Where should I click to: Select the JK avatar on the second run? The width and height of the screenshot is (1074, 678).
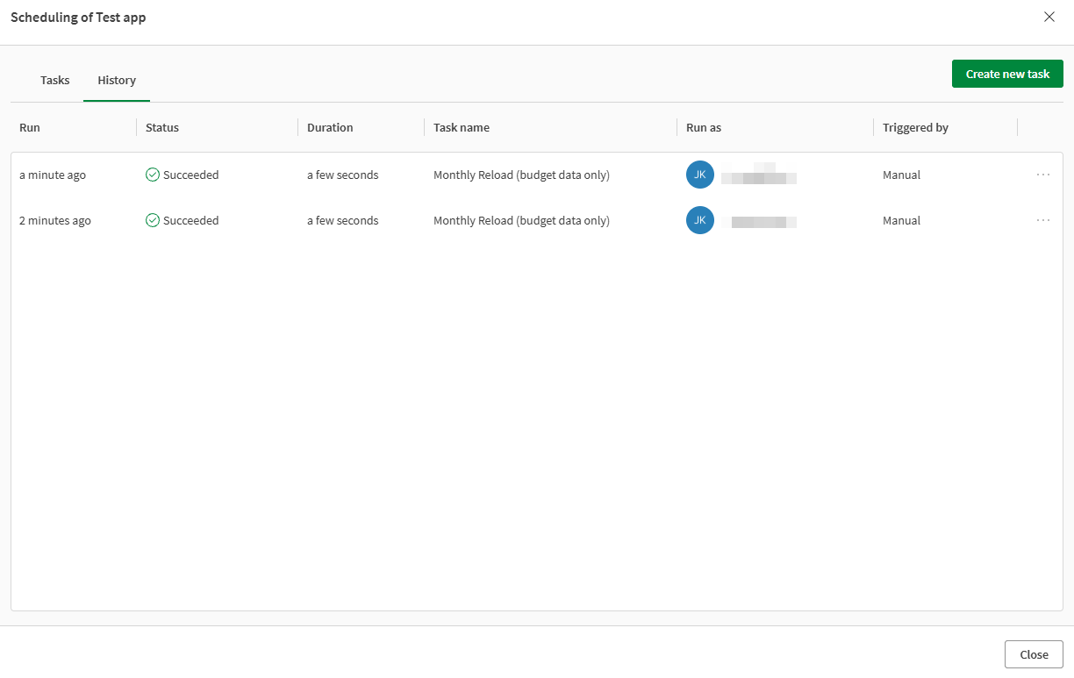coord(699,220)
